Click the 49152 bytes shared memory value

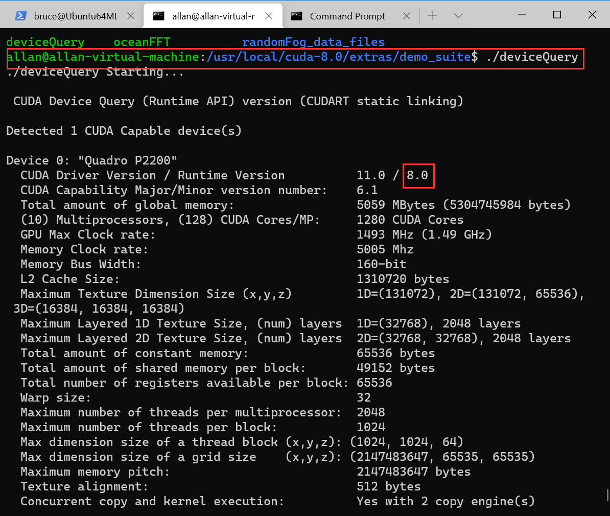pyautogui.click(x=395, y=368)
